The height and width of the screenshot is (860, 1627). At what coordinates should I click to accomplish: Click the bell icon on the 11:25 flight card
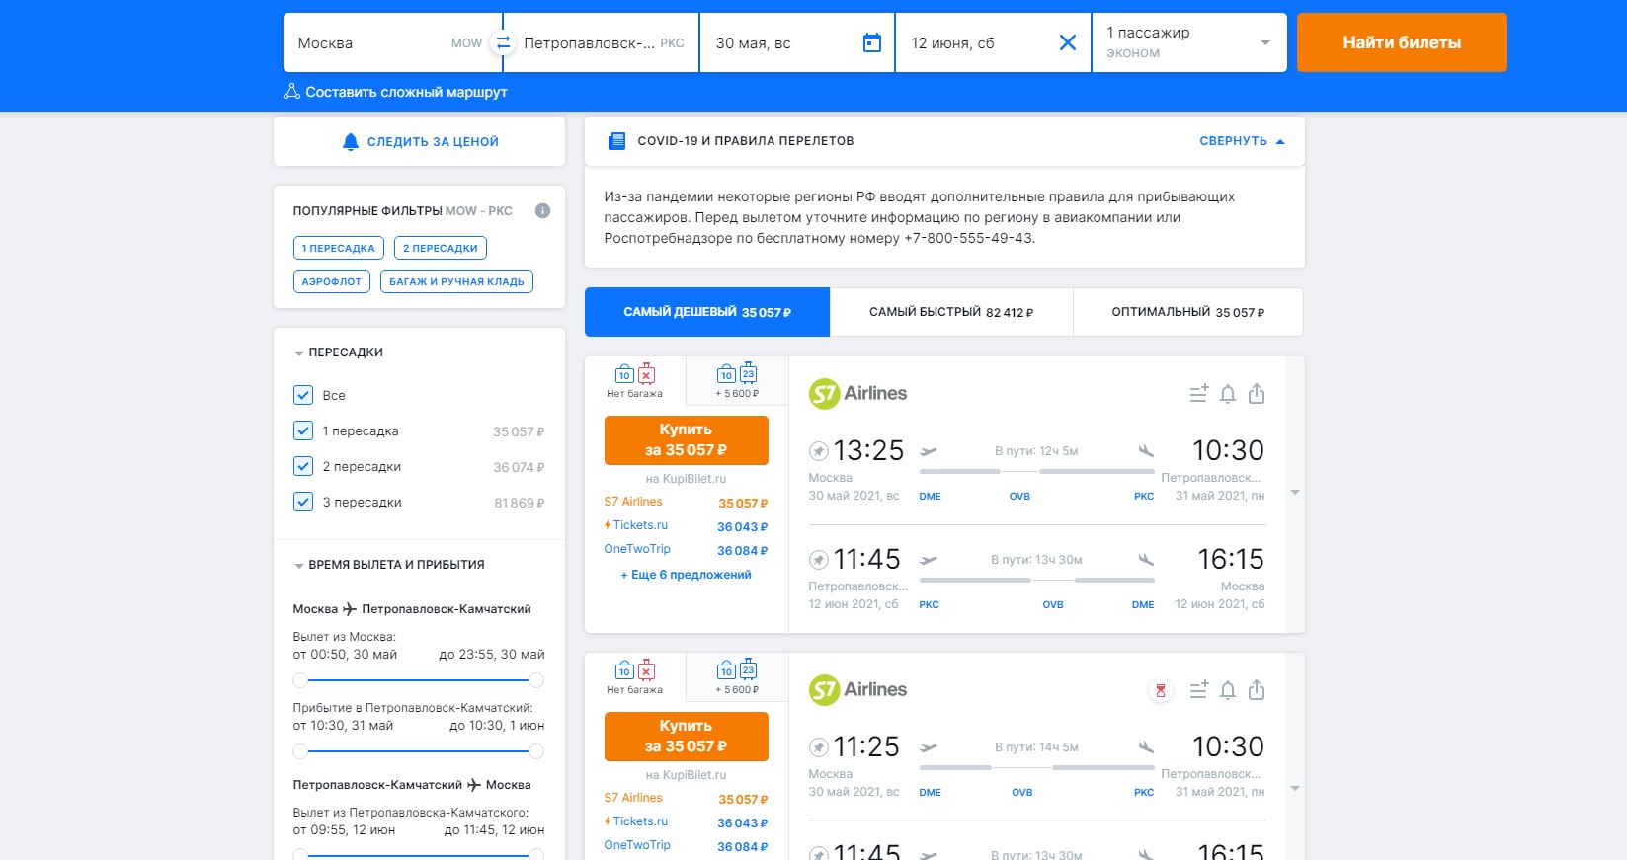[1228, 690]
